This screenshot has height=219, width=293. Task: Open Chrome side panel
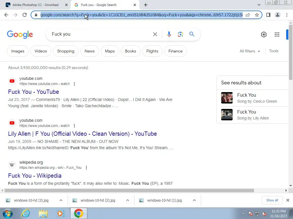(268, 15)
